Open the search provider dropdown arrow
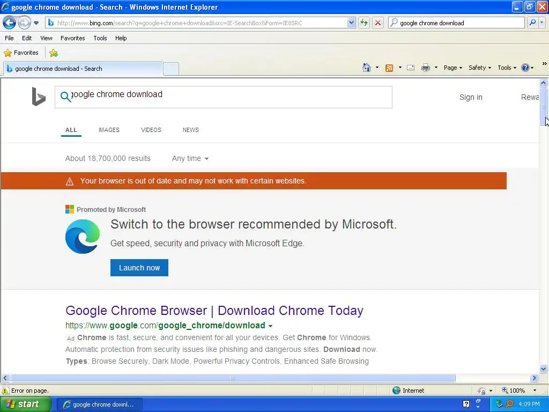Screen dimensions: 549x412 (541, 23)
